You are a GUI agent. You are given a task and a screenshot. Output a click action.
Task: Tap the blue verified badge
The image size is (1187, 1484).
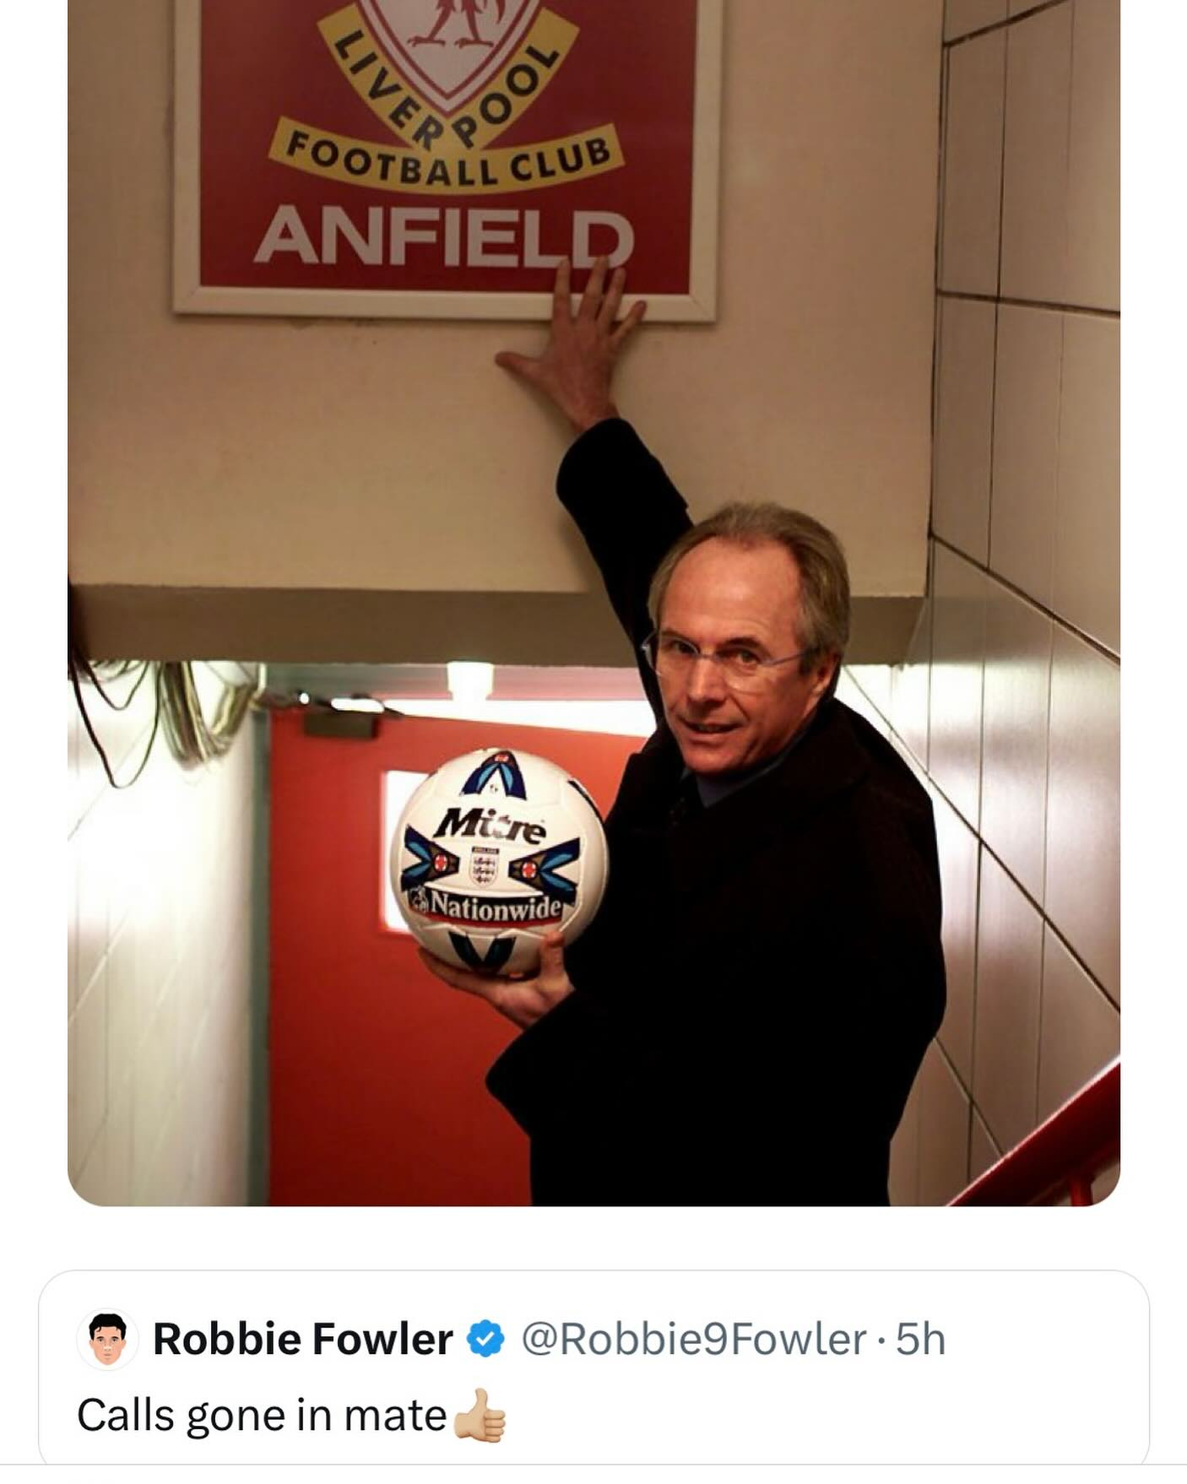point(485,1340)
